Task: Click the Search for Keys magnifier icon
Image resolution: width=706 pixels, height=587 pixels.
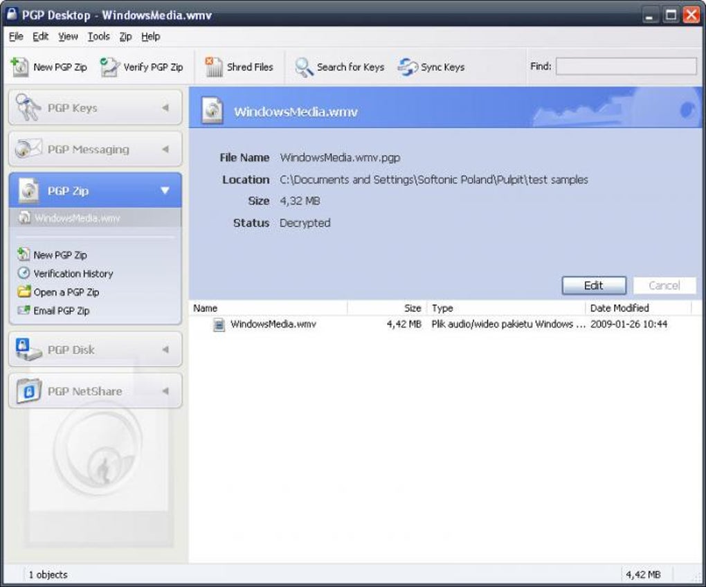Action: pos(304,67)
